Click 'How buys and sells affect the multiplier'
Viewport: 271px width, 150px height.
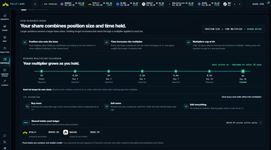[242, 97]
